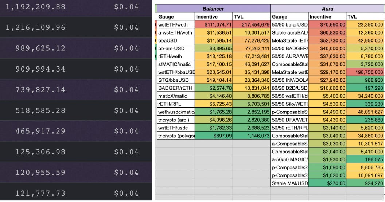The width and height of the screenshot is (385, 202).
Task: Select the 77,279,425 TVL cell
Action: click(252, 40)
